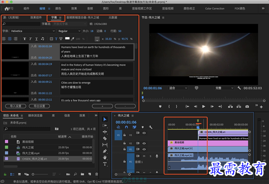
Task: Select the Pen tool in tools panel
Action: click(x=105, y=151)
